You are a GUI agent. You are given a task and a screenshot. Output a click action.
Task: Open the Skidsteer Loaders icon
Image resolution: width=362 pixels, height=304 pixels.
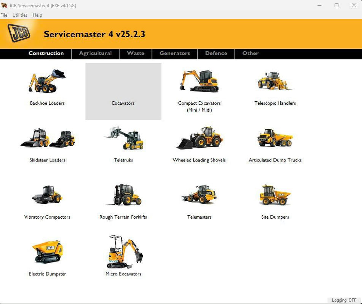(47, 139)
